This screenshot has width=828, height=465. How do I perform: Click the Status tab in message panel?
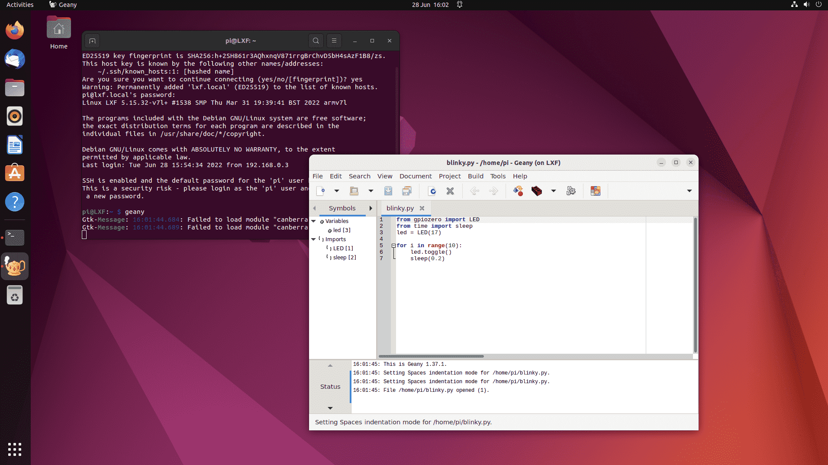330,387
